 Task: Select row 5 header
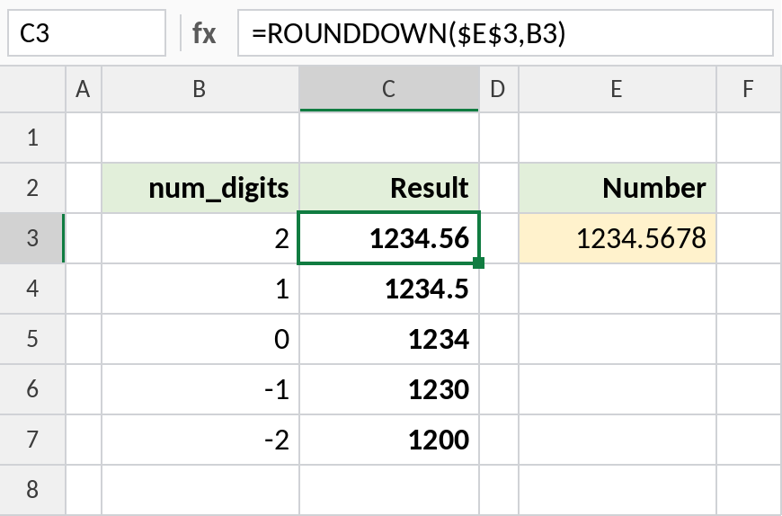(x=32, y=339)
